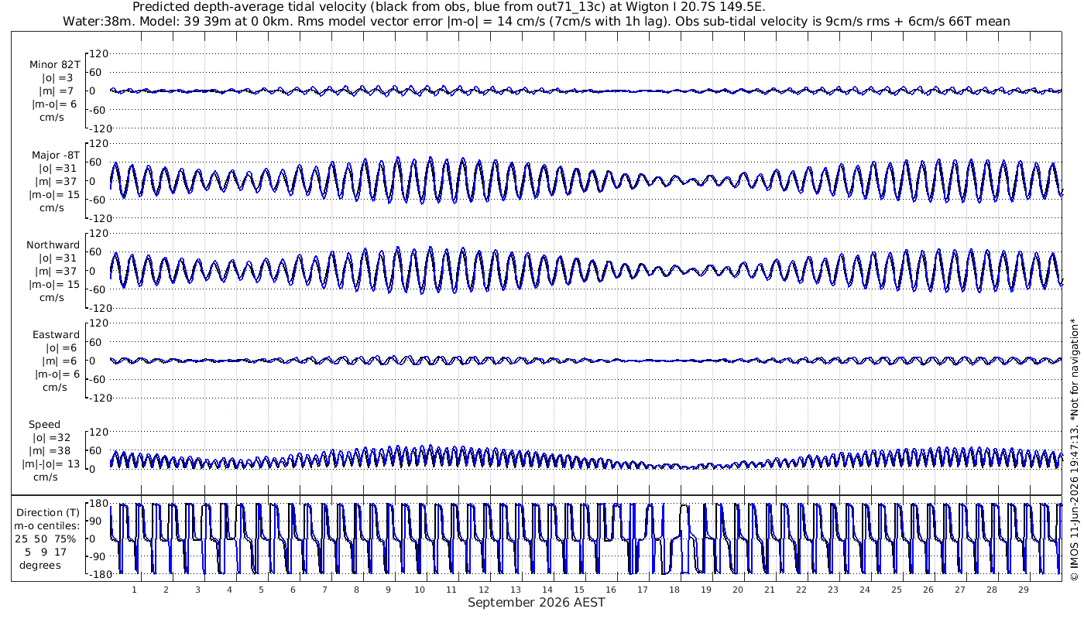Click '|m| =37' in the Northward panel
1084x619 pixels.
(58, 272)
